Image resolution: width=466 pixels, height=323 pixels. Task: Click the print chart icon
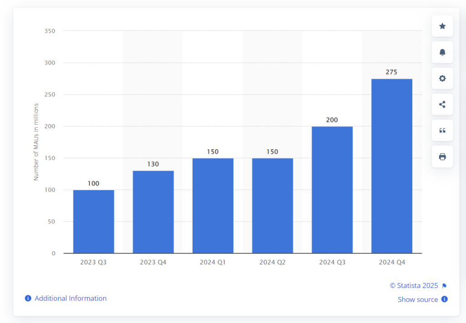(442, 156)
